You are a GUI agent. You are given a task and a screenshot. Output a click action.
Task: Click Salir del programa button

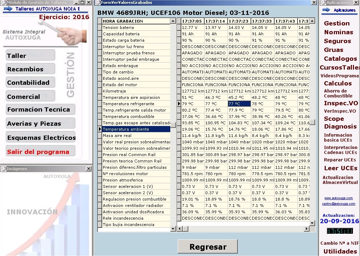point(40,151)
